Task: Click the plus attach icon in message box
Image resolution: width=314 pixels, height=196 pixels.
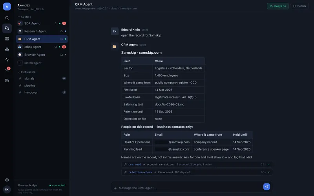Action: (x=115, y=188)
